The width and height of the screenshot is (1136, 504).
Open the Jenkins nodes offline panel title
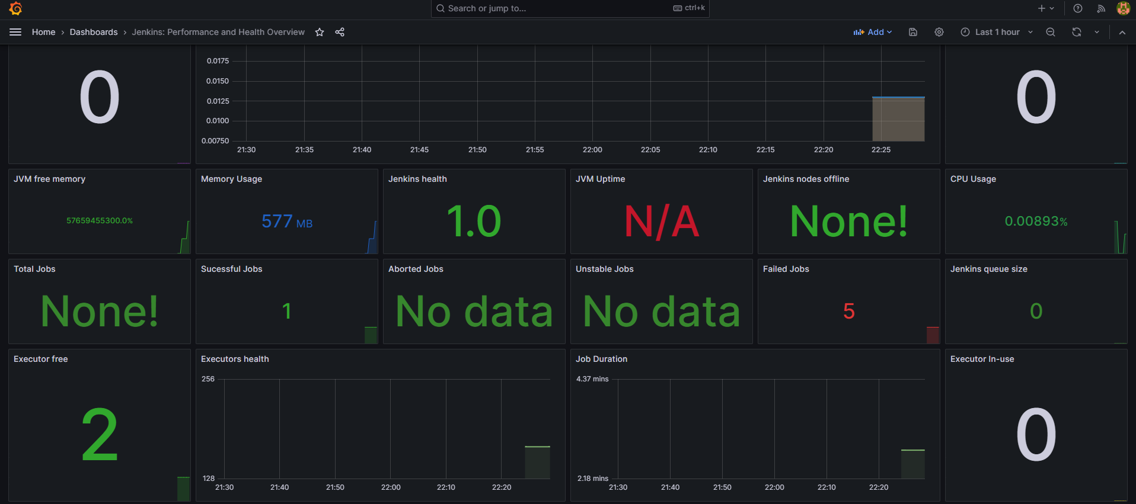(806, 179)
